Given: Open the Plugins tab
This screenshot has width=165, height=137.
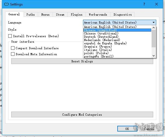Looking at the screenshot, I should coord(76,14).
